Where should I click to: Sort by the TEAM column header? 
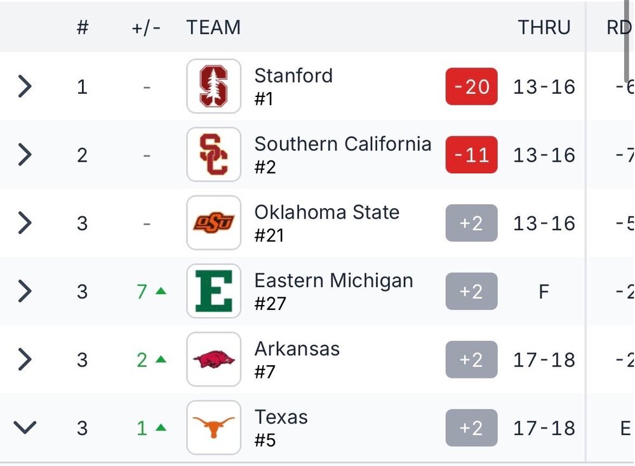pos(213,27)
